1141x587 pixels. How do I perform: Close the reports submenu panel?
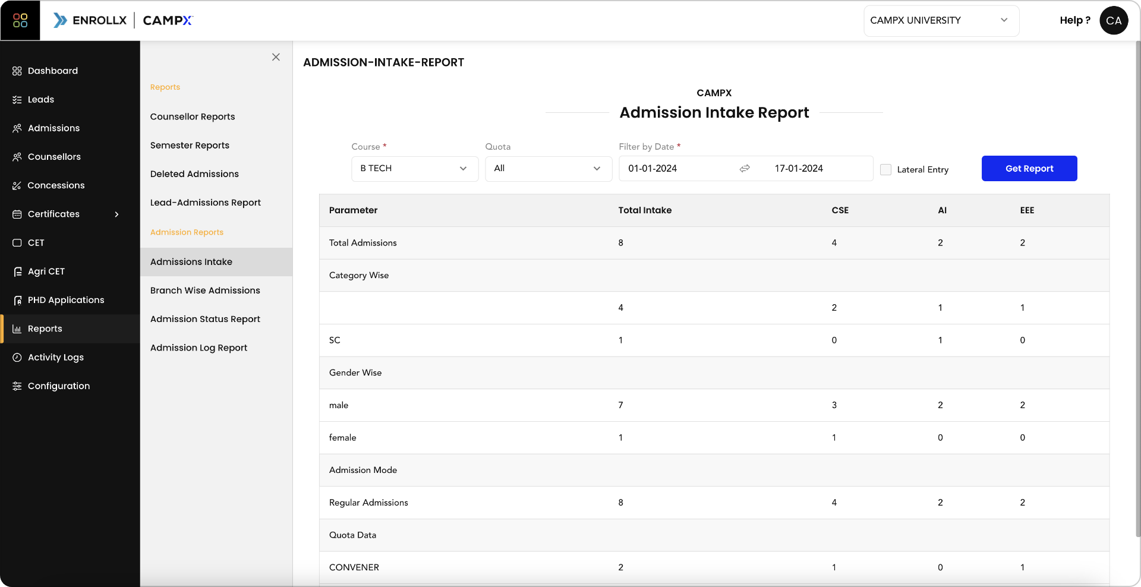(276, 57)
